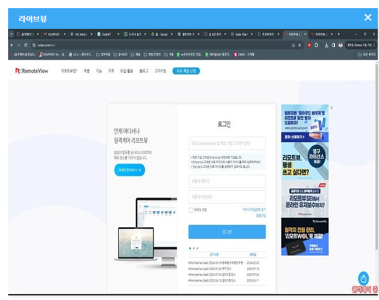Image resolution: width=379 pixels, height=300 pixels.
Task: Click the red recording extension icon
Action: (309, 45)
